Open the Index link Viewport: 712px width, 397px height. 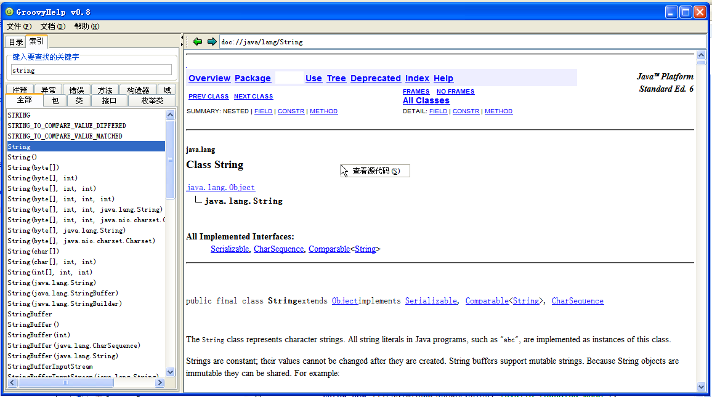417,78
